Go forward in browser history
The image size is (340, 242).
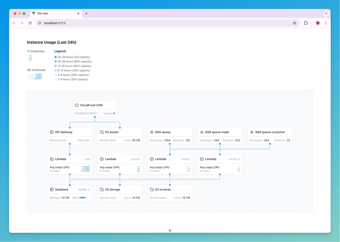[22, 23]
